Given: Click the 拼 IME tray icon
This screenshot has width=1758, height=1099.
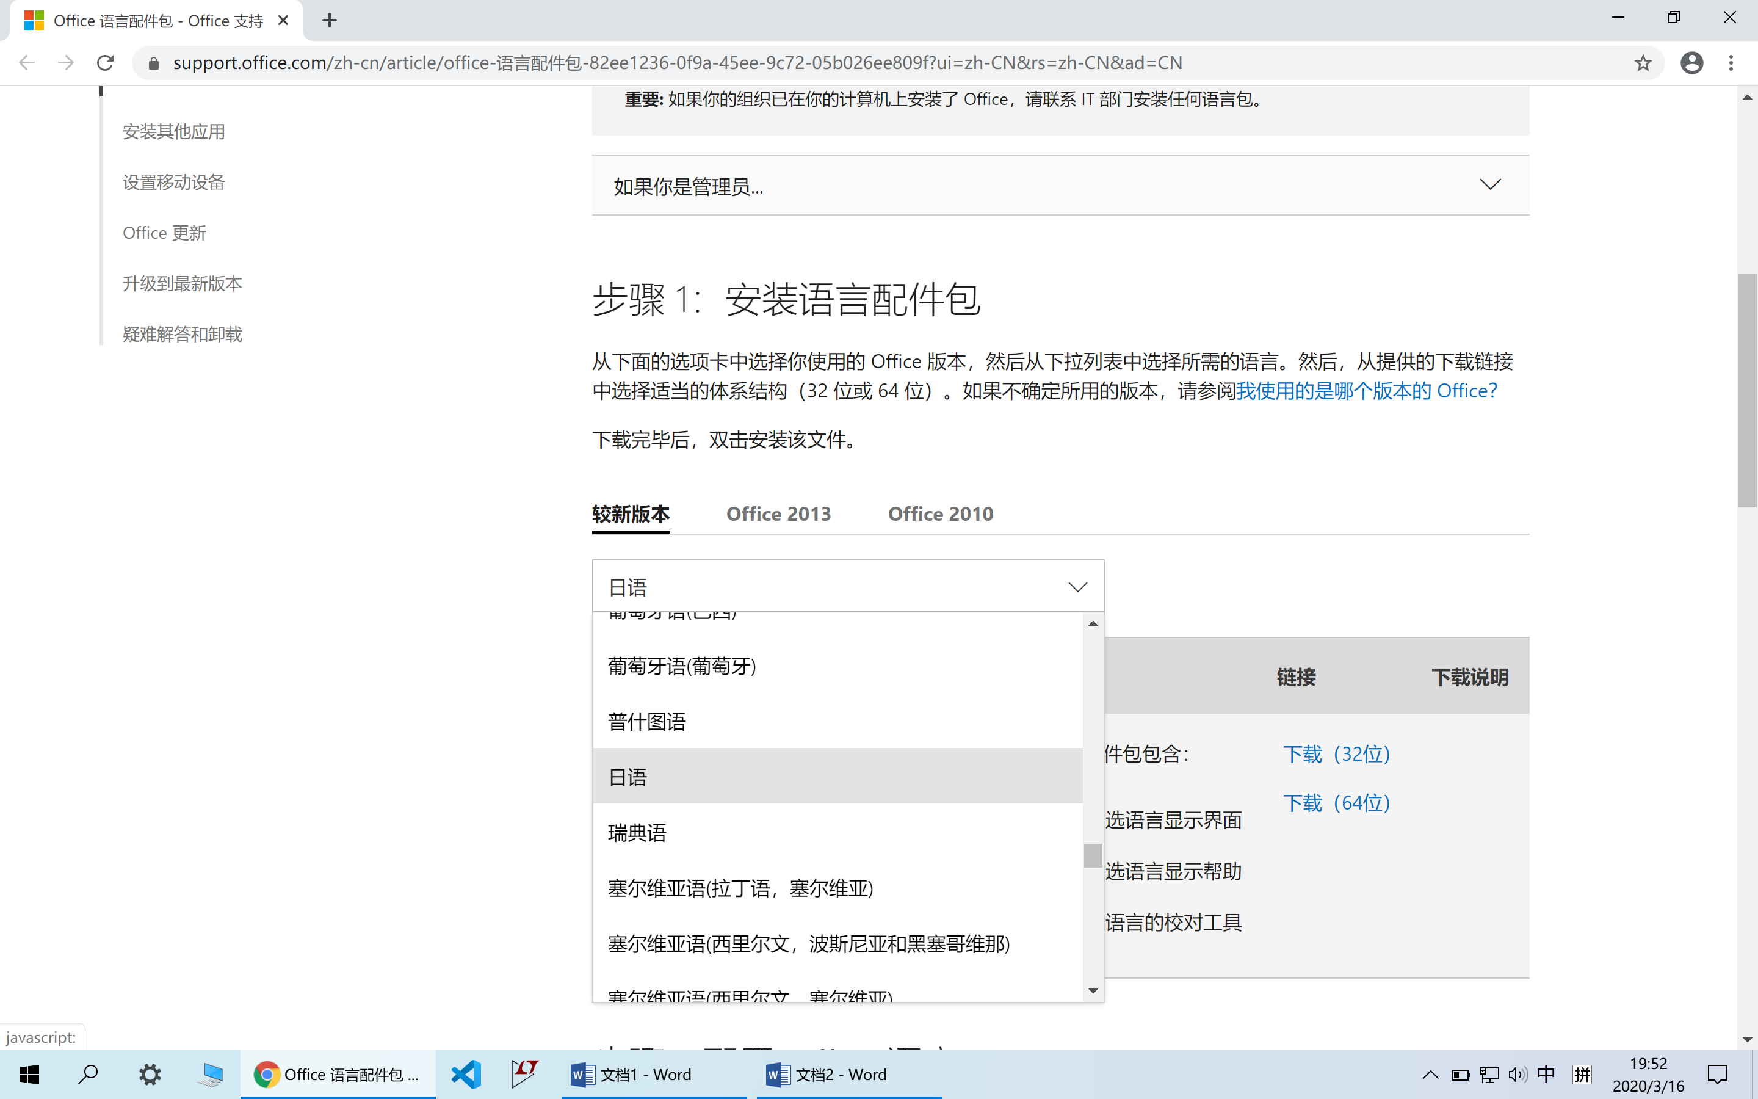Looking at the screenshot, I should 1582,1075.
